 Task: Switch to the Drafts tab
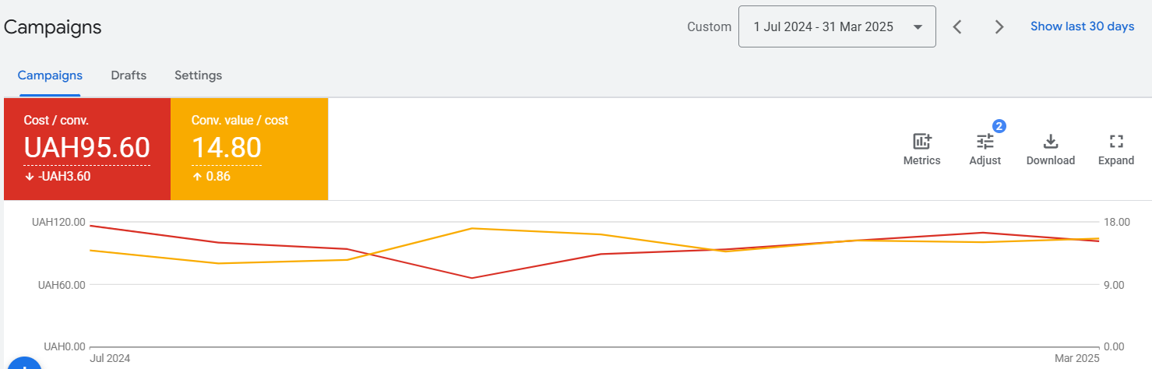point(129,76)
